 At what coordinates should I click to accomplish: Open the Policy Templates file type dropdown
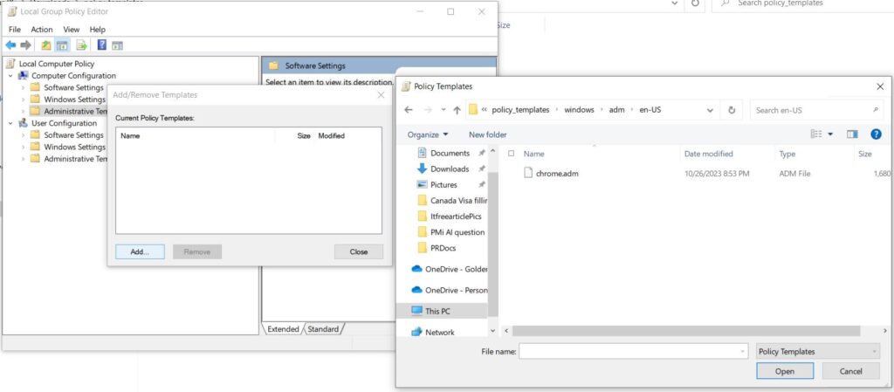coord(817,352)
